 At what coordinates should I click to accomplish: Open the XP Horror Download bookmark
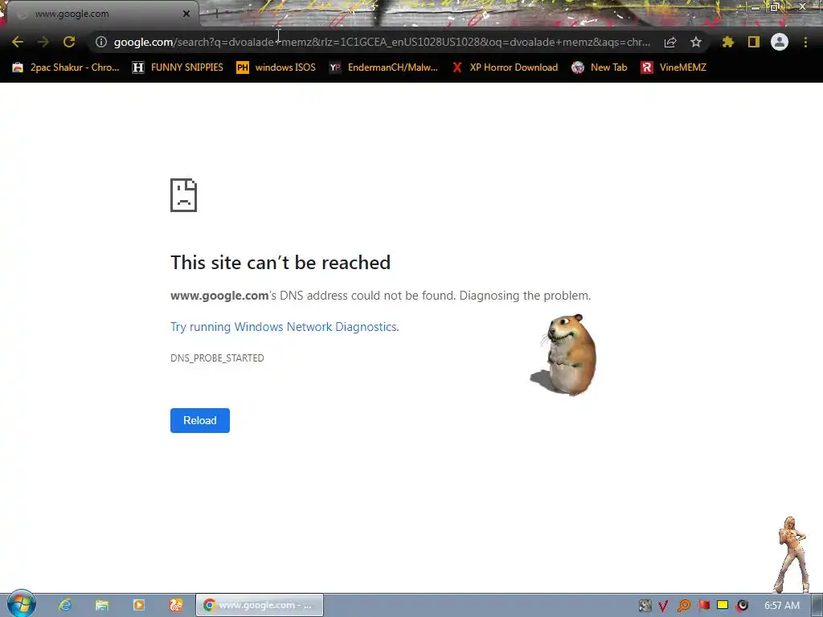pos(505,67)
